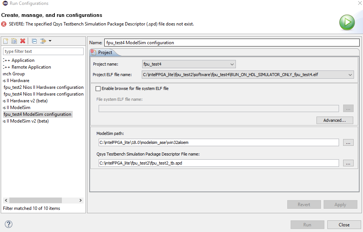The width and height of the screenshot is (363, 232).
Task: Click the Revert button
Action: pyautogui.click(x=304, y=205)
